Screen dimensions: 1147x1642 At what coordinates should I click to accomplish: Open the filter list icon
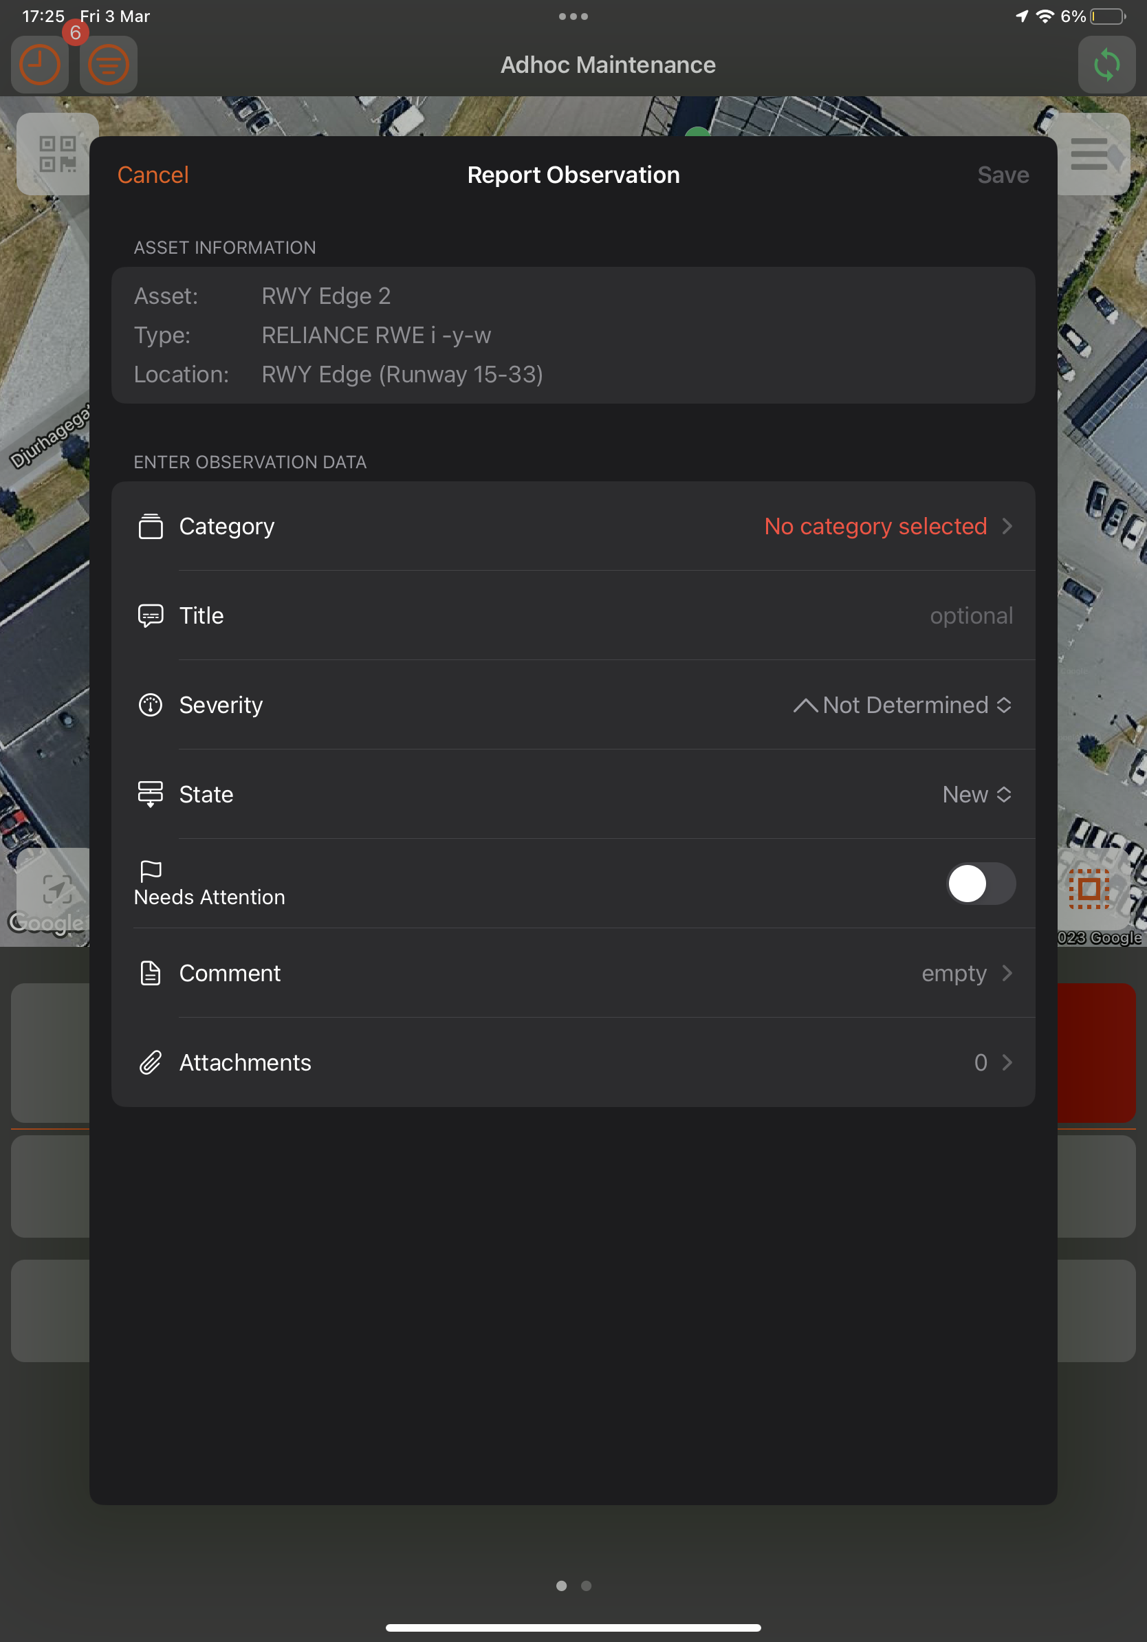[109, 65]
